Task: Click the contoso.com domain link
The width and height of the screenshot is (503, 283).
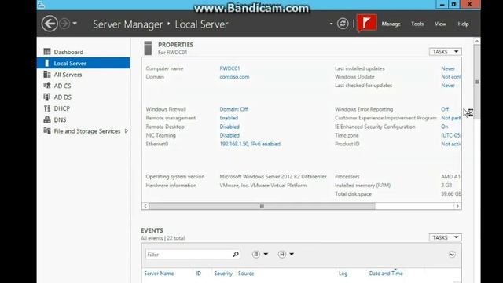Action: tap(234, 77)
